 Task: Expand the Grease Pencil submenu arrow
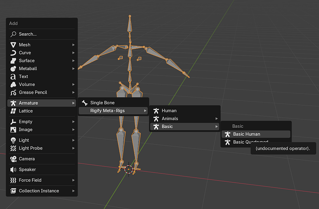pos(74,92)
